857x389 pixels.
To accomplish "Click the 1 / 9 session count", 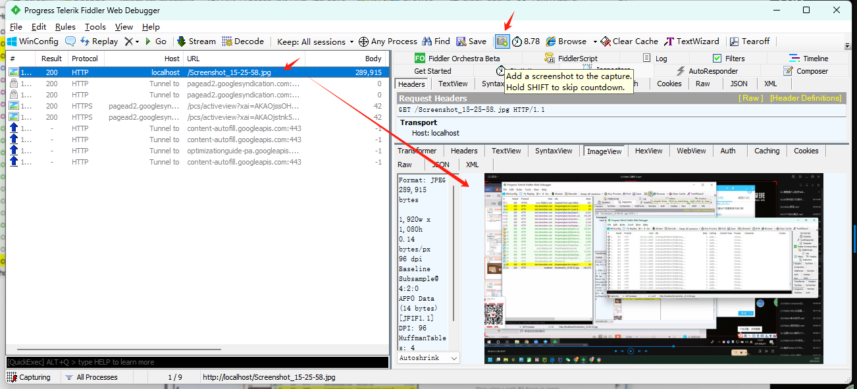I will click(175, 377).
